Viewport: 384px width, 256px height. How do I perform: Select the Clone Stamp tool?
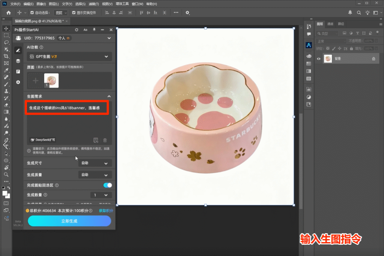point(6,91)
